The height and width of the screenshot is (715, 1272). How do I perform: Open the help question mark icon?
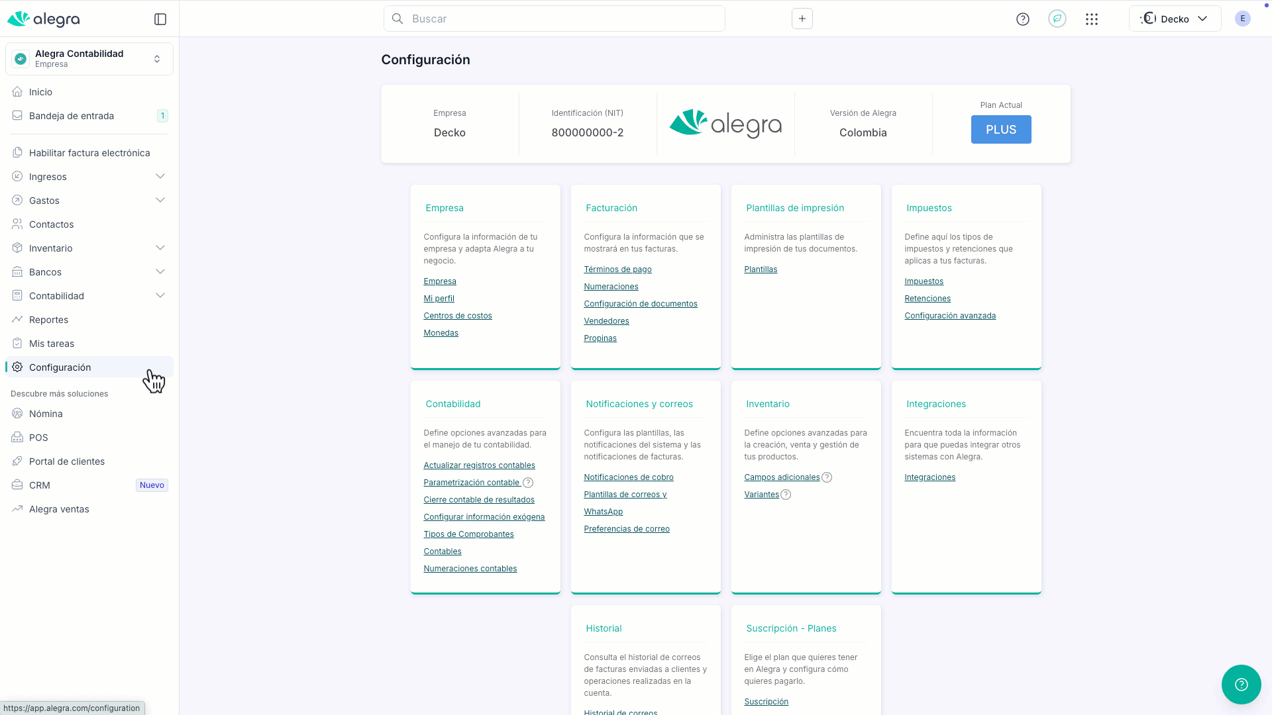tap(1022, 19)
